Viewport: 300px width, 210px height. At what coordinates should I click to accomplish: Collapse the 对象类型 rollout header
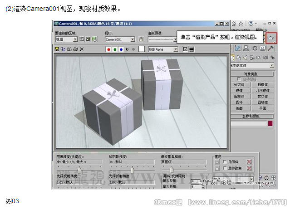[x=252, y=74]
